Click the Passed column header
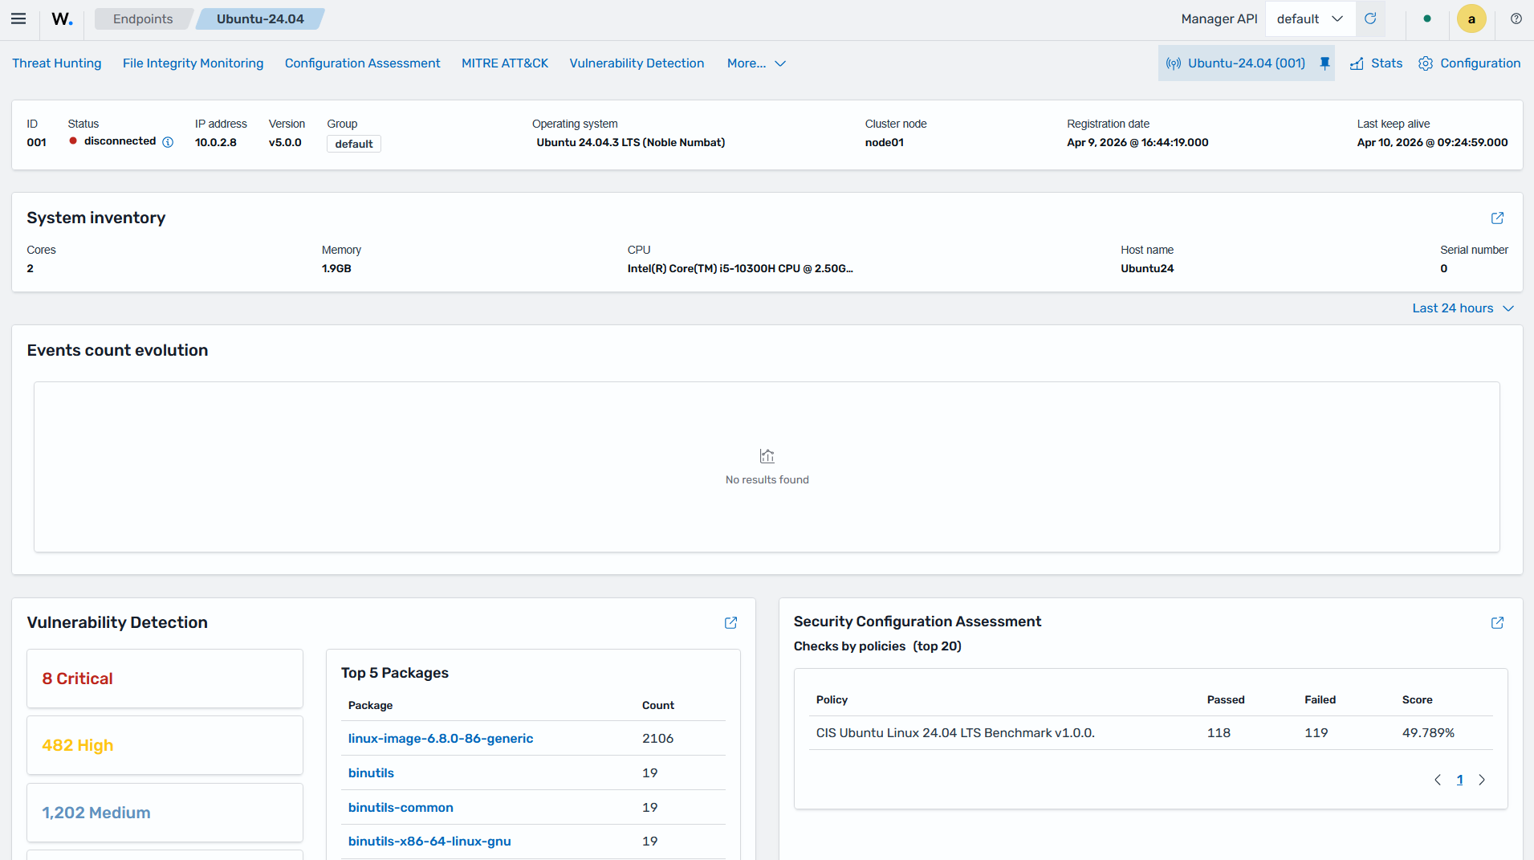 pyautogui.click(x=1226, y=699)
